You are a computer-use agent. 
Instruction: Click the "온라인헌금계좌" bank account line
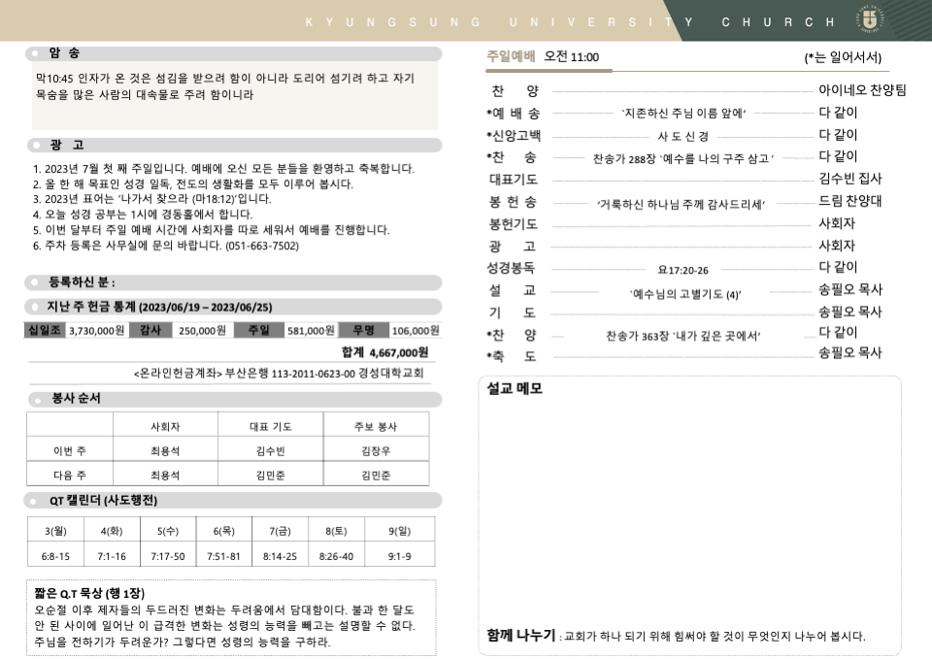pyautogui.click(x=279, y=374)
